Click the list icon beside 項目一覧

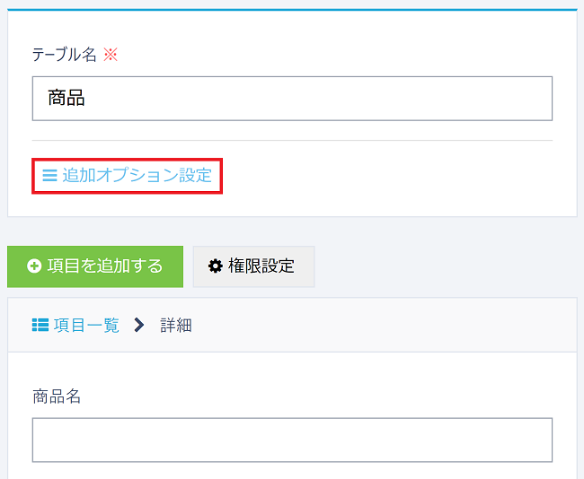pos(40,326)
